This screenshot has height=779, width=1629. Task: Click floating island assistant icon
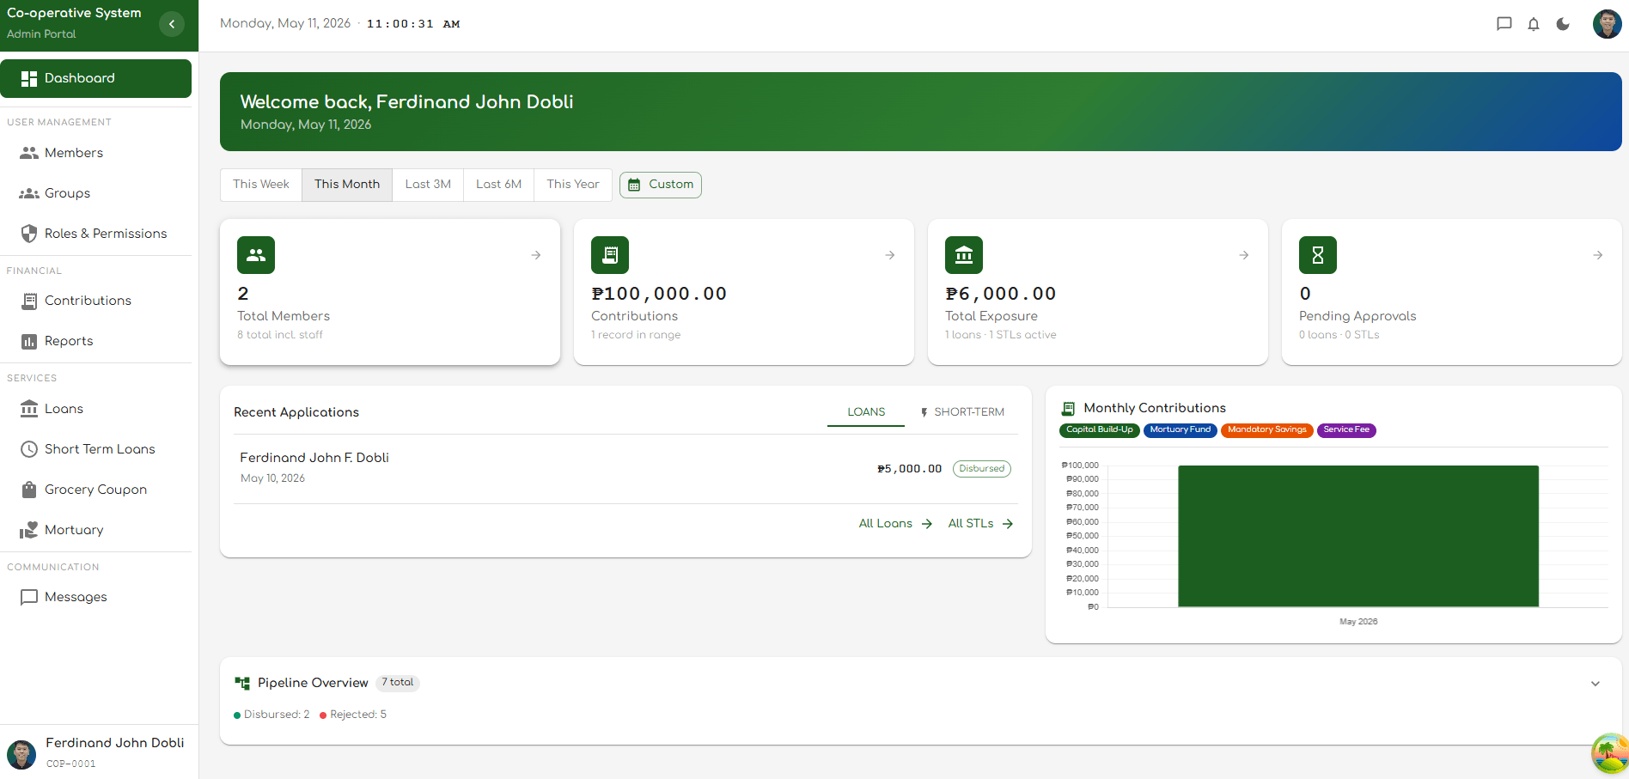[x=1609, y=753]
